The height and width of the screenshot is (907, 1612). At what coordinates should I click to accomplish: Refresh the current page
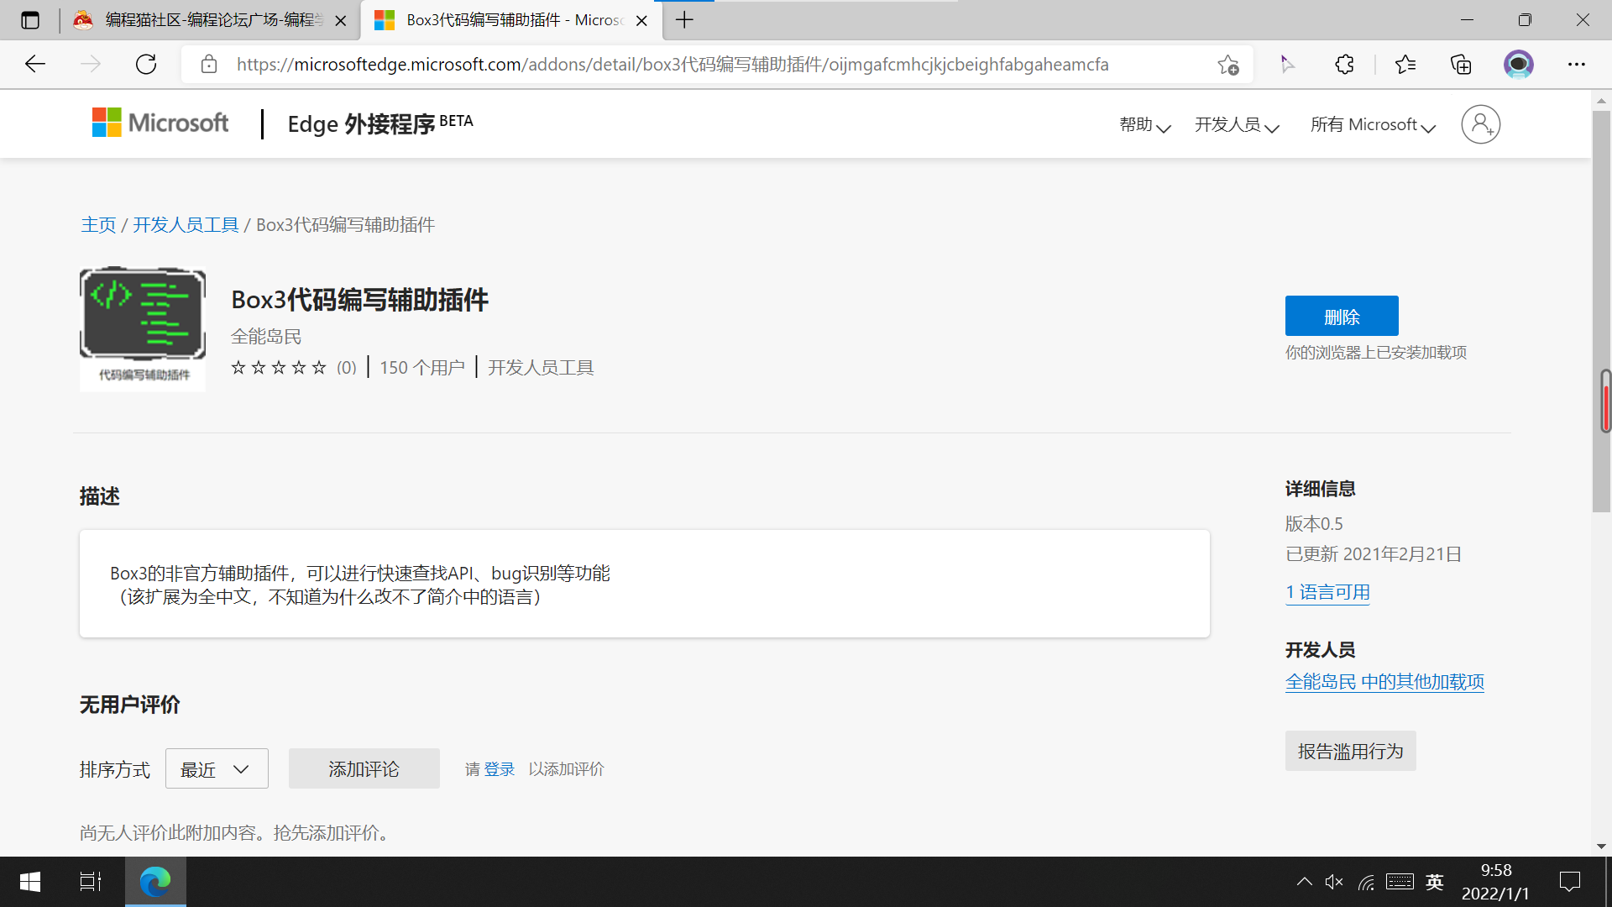point(146,64)
